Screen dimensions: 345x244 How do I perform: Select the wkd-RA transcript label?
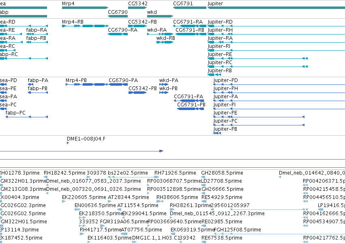156,30
